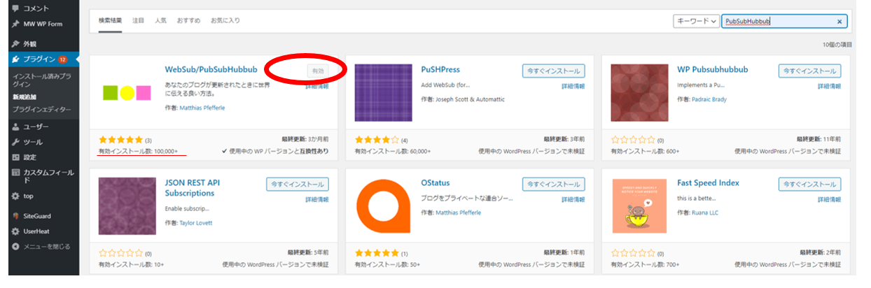Install Fast Speed Index plugin
Viewport: 871px width, 288px height.
810,185
